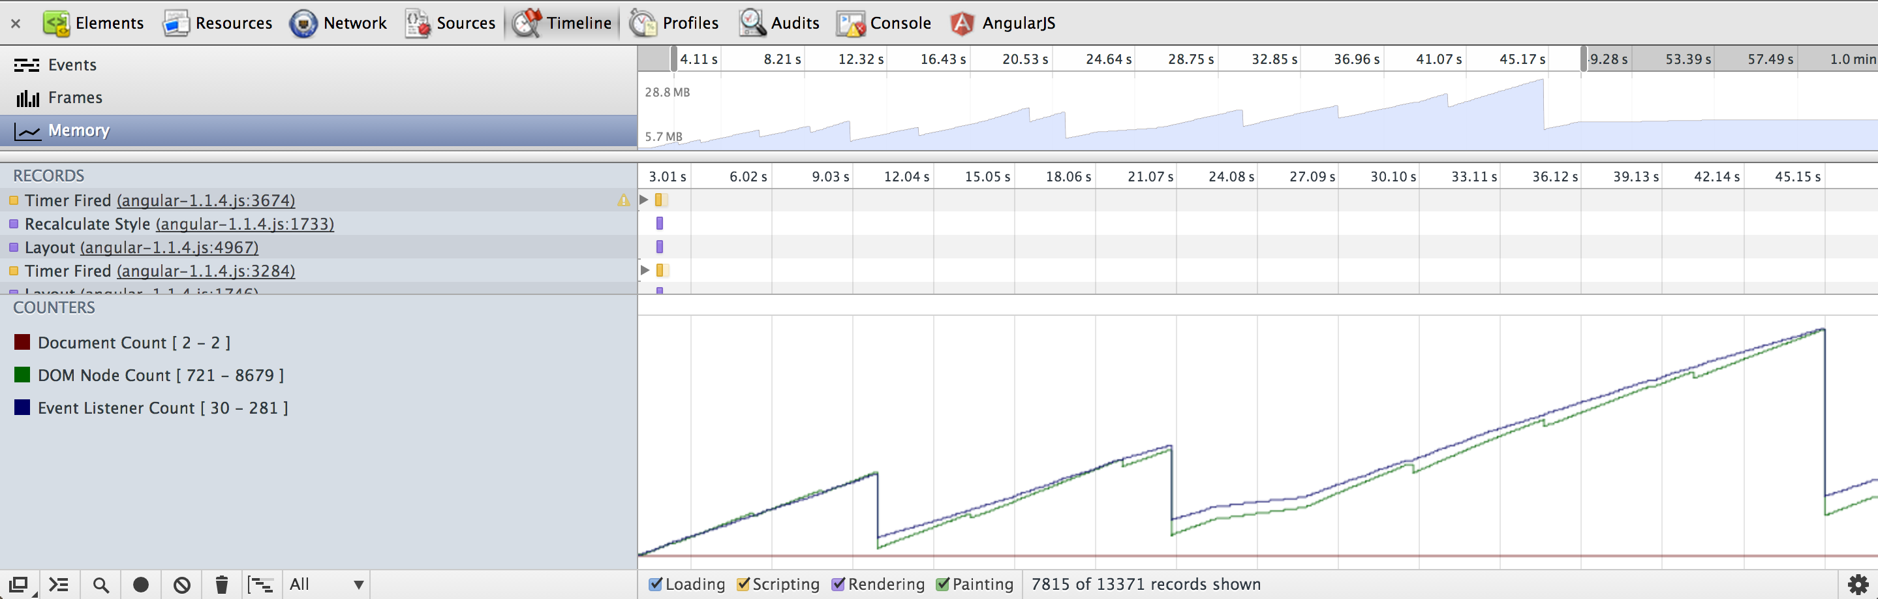The image size is (1878, 599).
Task: Open angular-1.1.4.js:3674 source link
Action: click(x=206, y=200)
